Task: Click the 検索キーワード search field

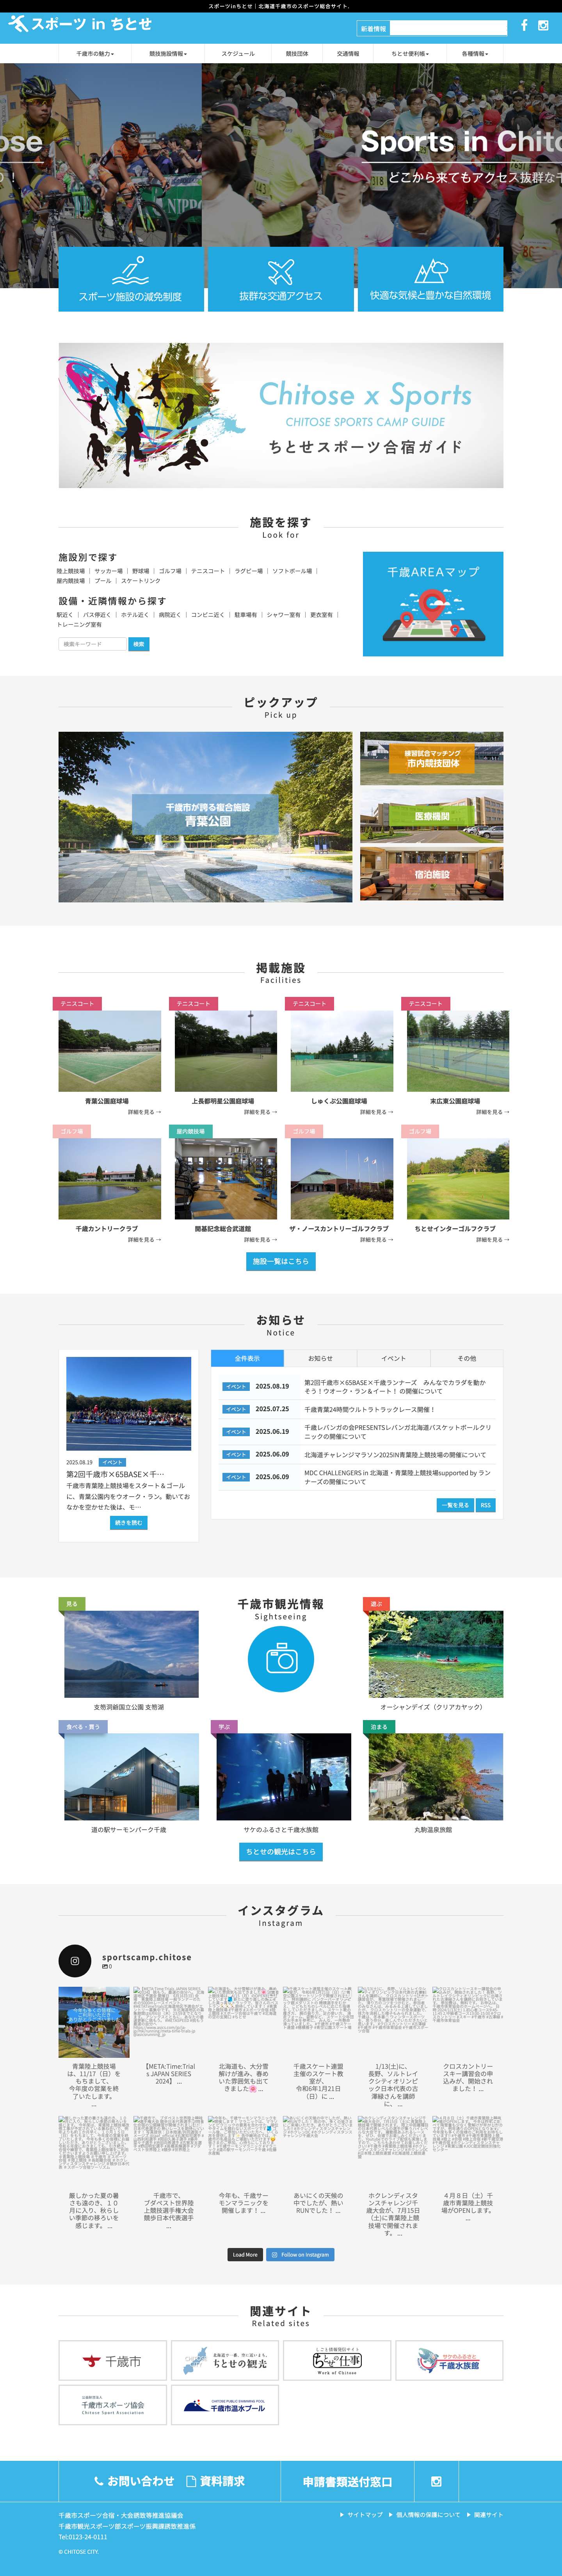Action: pos(93,644)
